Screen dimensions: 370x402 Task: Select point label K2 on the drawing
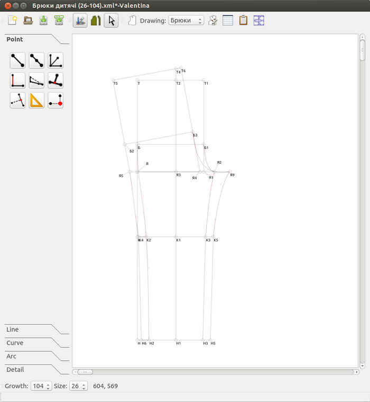149,240
